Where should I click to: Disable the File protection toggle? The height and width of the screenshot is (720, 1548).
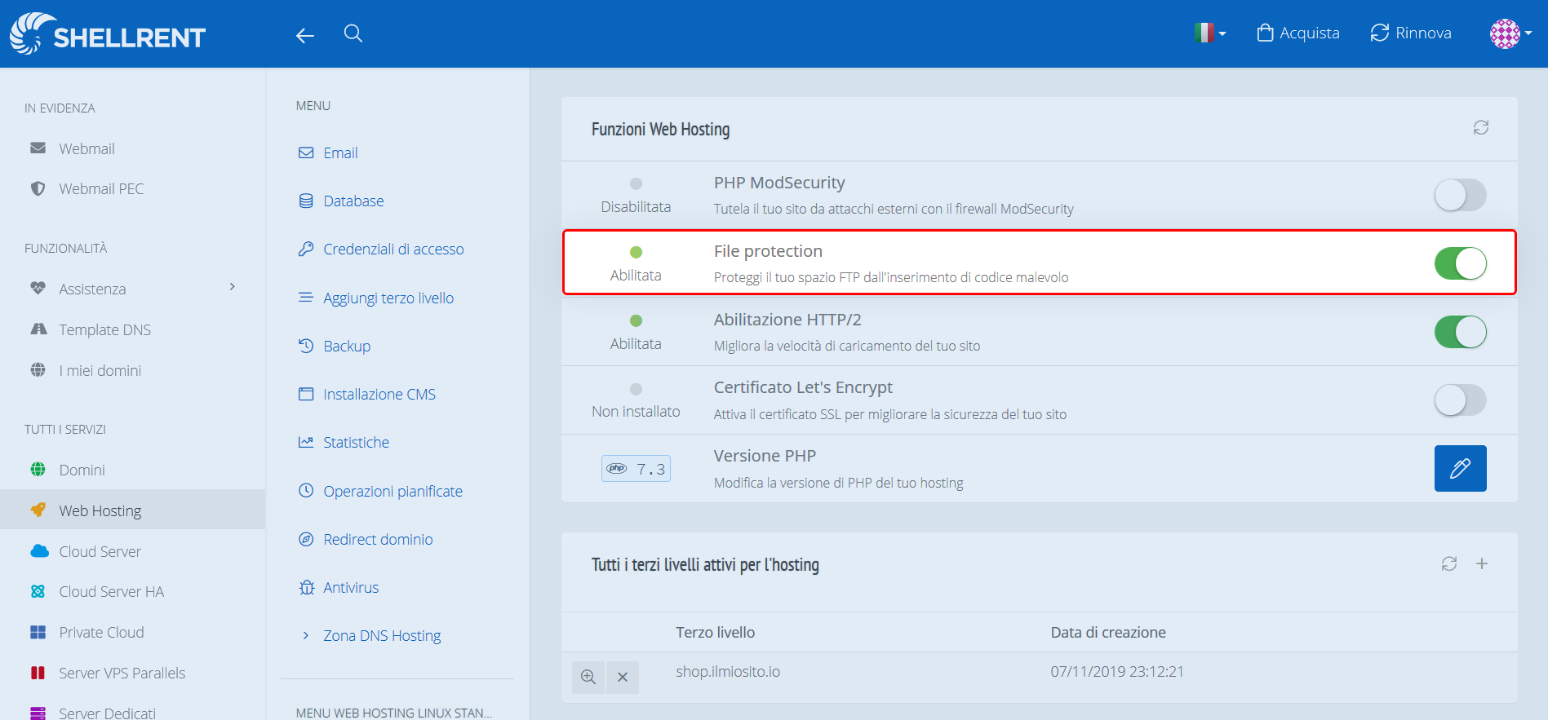coord(1461,263)
